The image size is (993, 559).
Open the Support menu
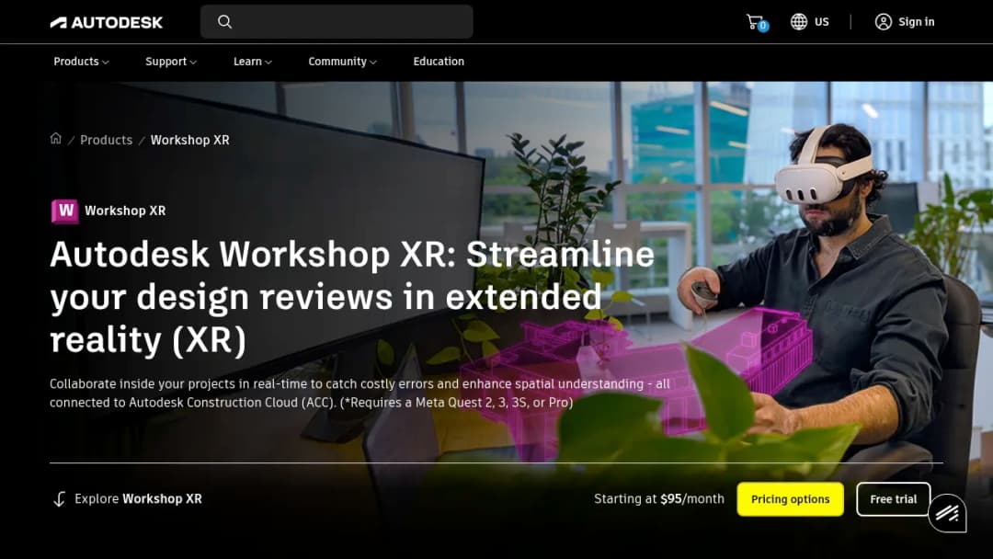point(171,62)
